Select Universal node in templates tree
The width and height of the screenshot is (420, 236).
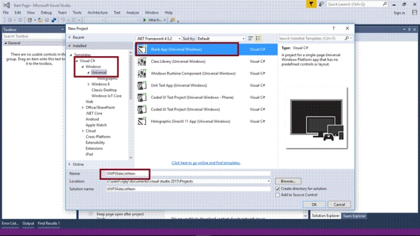click(x=99, y=72)
